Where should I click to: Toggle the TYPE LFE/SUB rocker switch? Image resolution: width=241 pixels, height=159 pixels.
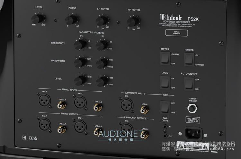(x=165, y=107)
